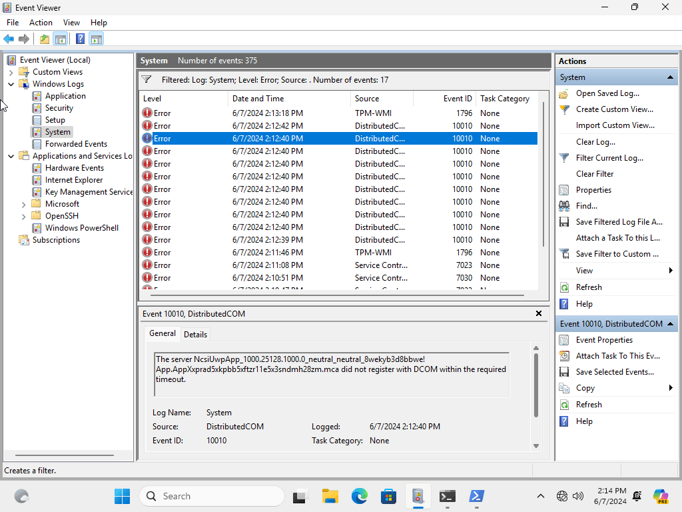Click the event list vertical scrollbar
682x512 pixels.
pos(543,174)
